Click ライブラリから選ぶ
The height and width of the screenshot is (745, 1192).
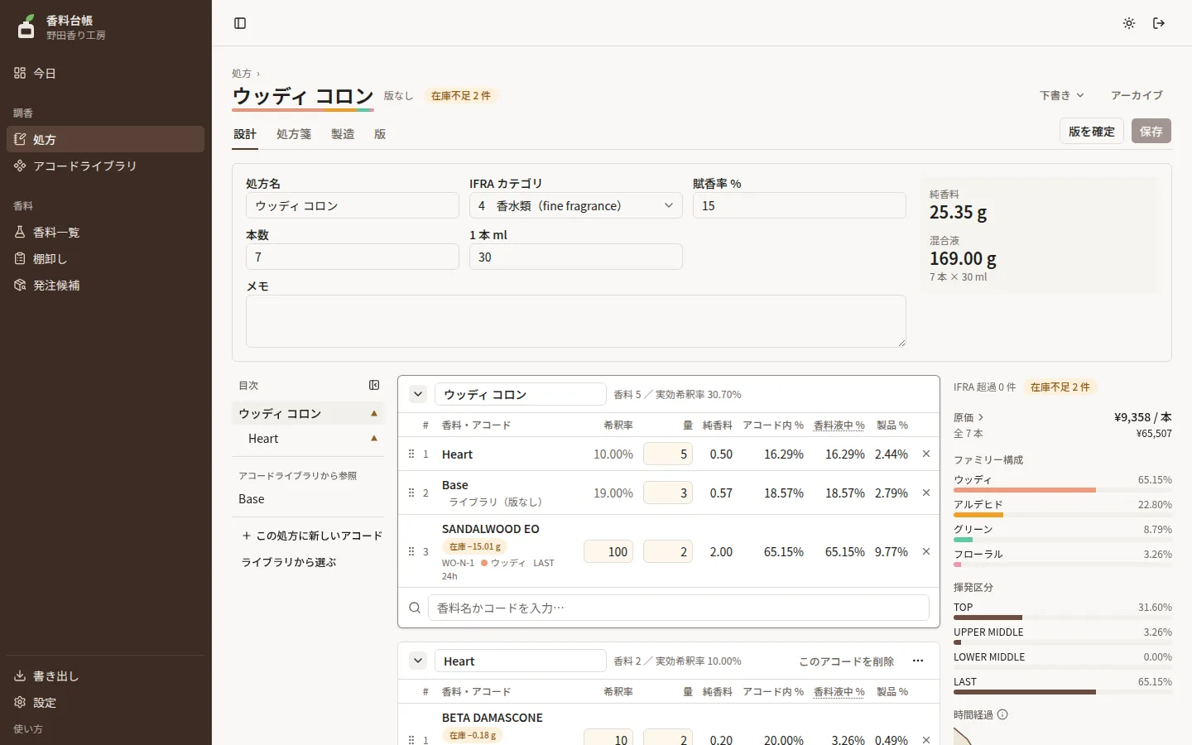[289, 562]
